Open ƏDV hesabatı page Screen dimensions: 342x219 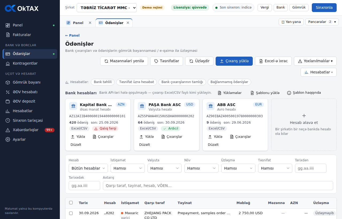point(30,92)
